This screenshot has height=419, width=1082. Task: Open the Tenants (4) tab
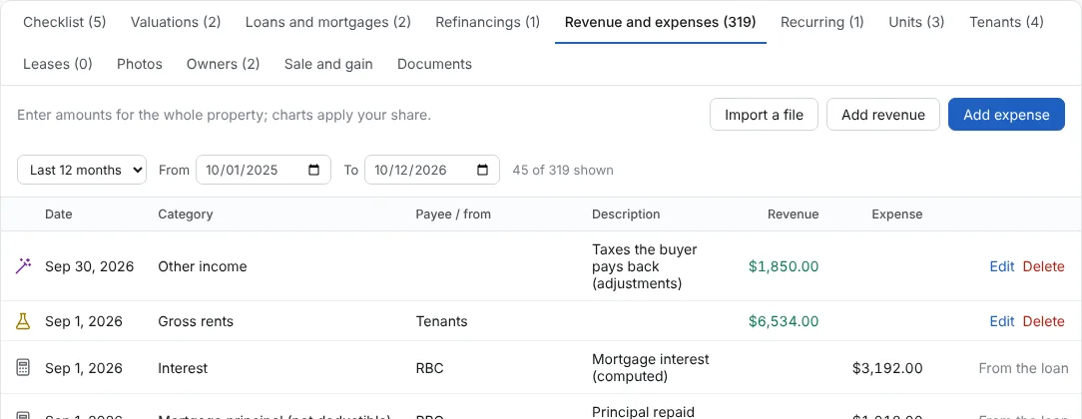(1006, 22)
